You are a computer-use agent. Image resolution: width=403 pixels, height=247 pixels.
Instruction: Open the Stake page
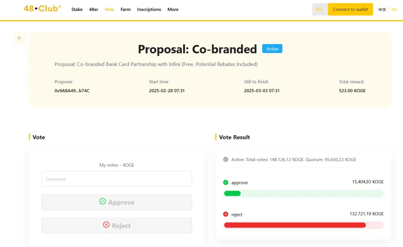pyautogui.click(x=77, y=9)
